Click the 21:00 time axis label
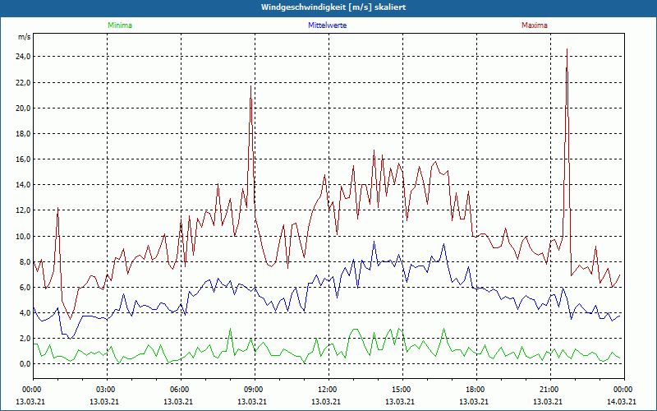 point(548,389)
